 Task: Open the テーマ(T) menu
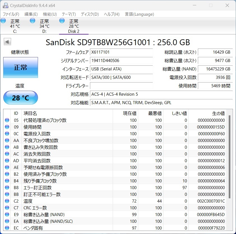pos(69,14)
